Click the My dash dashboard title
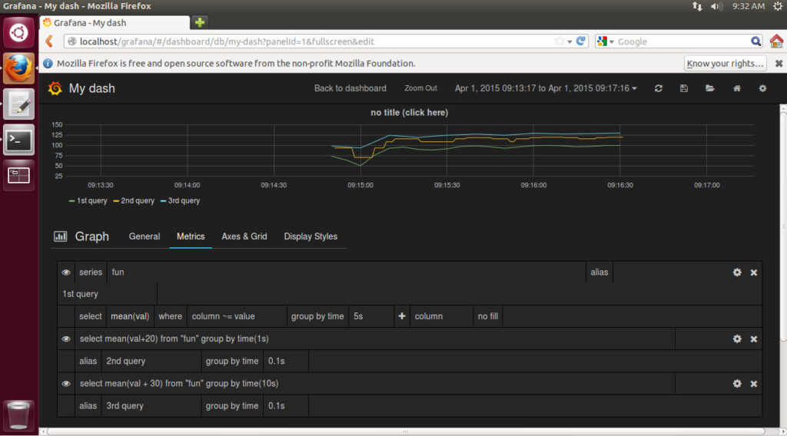Viewport: 787px width, 436px height. [92, 89]
